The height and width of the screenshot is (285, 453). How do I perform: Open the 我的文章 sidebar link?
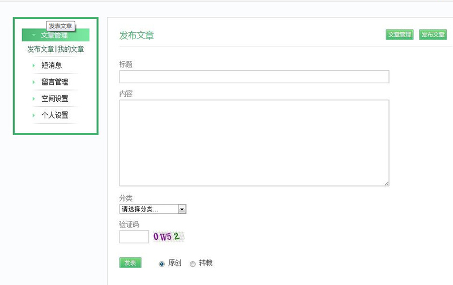pos(71,49)
